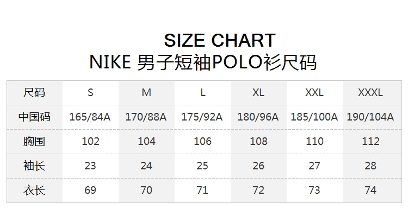The width and height of the screenshot is (408, 209).
Task: Select the XL size column header
Action: (258, 92)
